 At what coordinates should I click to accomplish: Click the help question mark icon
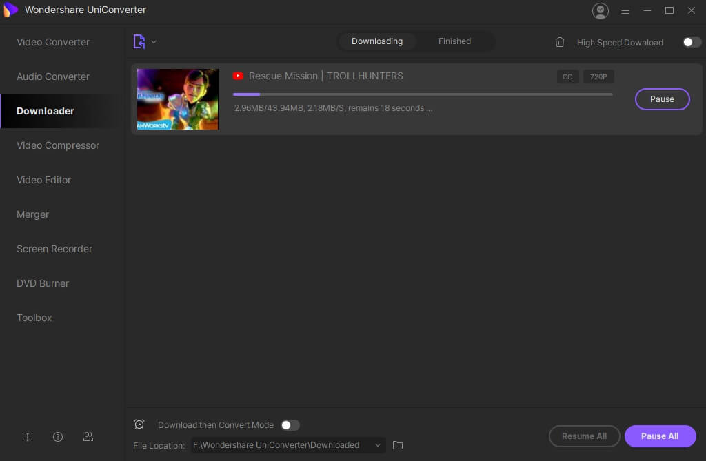[x=58, y=437]
